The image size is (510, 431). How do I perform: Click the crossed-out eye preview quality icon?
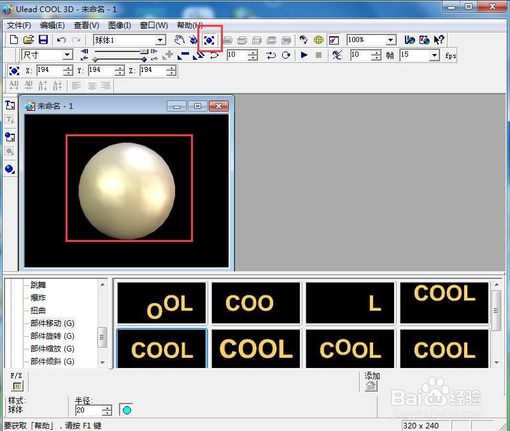[x=337, y=55]
